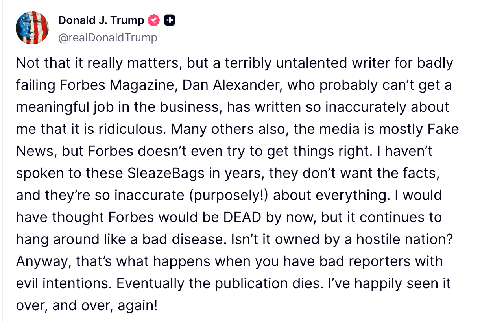Viewport: 480px width, 322px height.
Task: Click the final words "over, and over, again!"
Action: [x=87, y=306]
